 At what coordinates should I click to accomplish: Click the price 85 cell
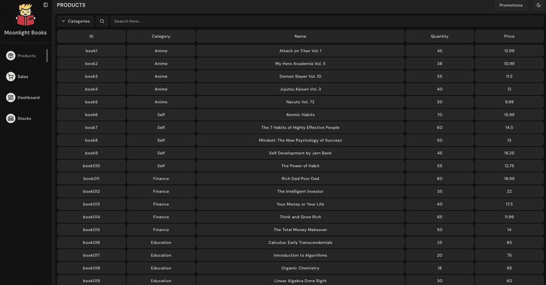[509, 243]
